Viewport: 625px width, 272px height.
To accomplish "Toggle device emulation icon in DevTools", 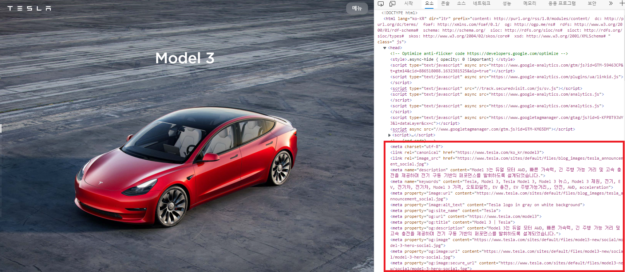I will [x=392, y=4].
